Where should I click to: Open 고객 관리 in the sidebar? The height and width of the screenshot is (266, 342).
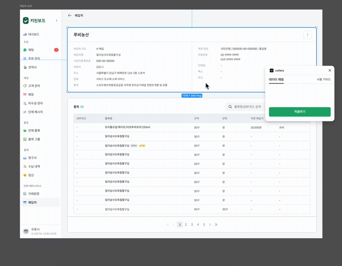click(x=34, y=86)
